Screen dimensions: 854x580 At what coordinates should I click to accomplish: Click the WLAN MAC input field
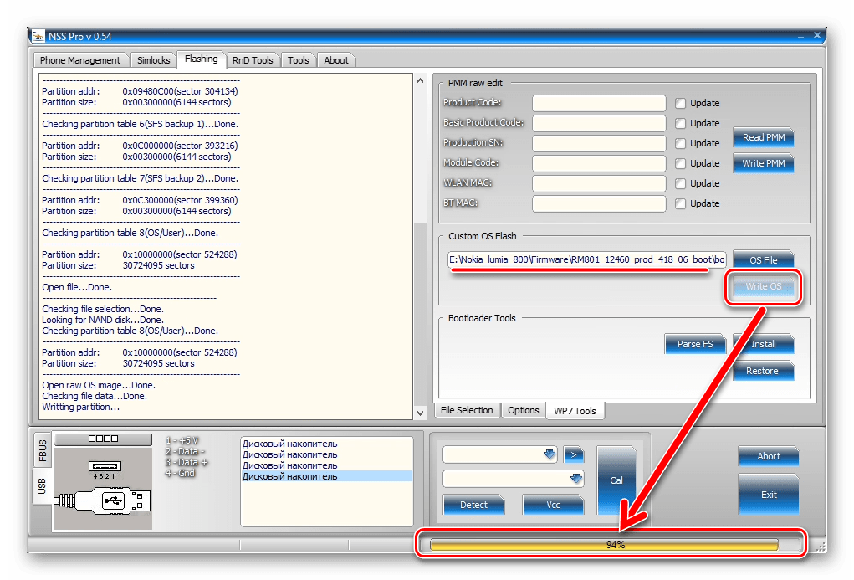pyautogui.click(x=599, y=183)
